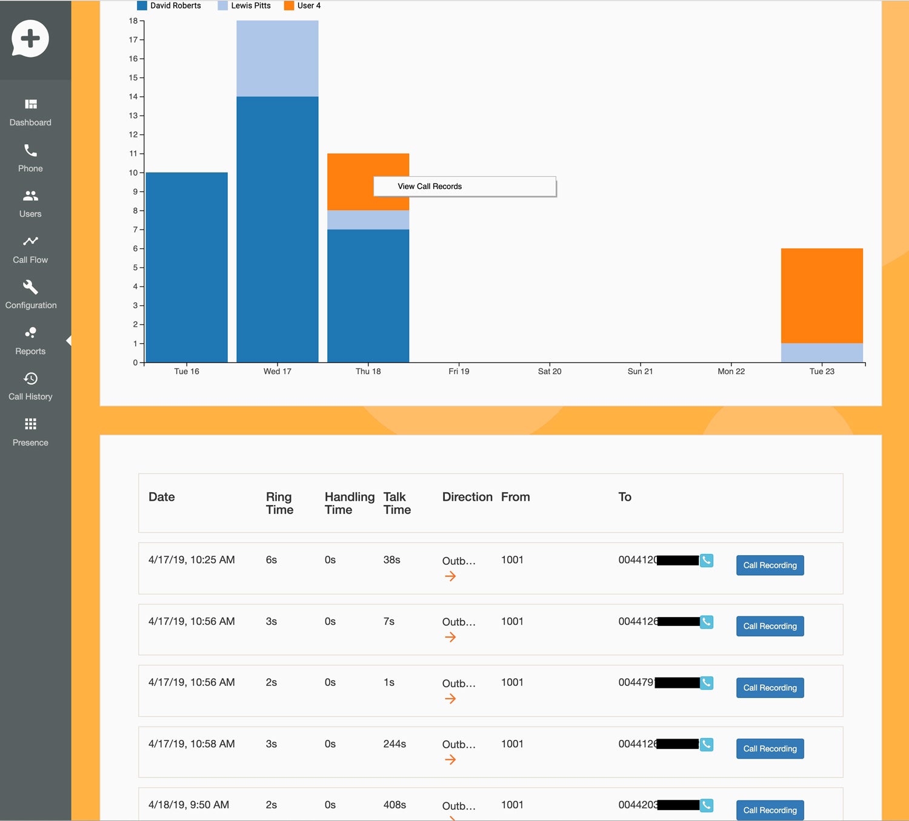Open Call Flow from sidebar
This screenshot has height=821, width=909.
click(x=30, y=242)
